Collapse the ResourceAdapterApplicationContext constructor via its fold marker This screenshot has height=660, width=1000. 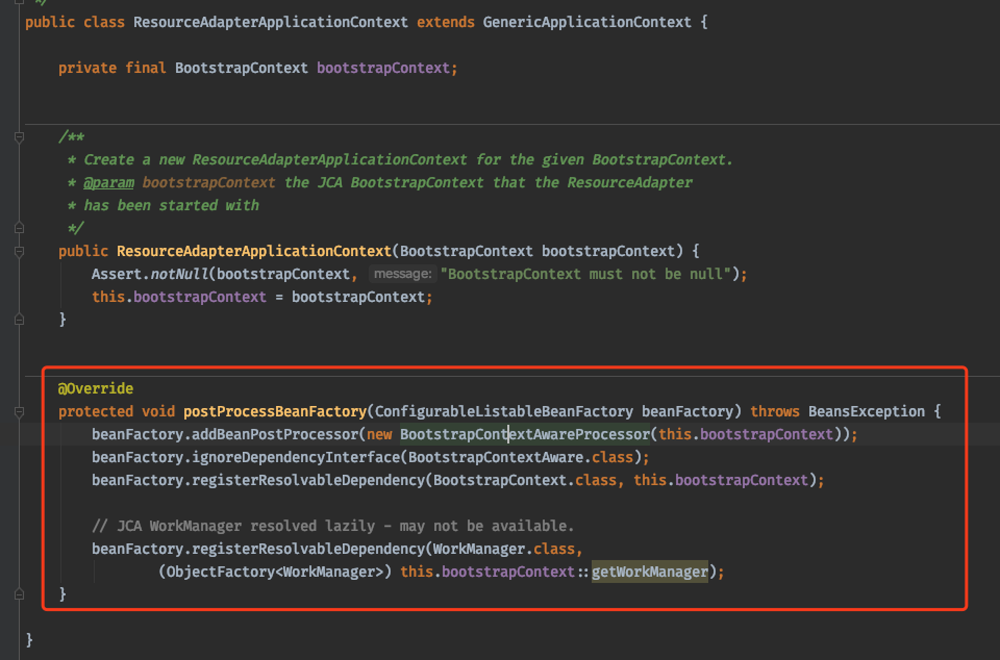pos(19,251)
